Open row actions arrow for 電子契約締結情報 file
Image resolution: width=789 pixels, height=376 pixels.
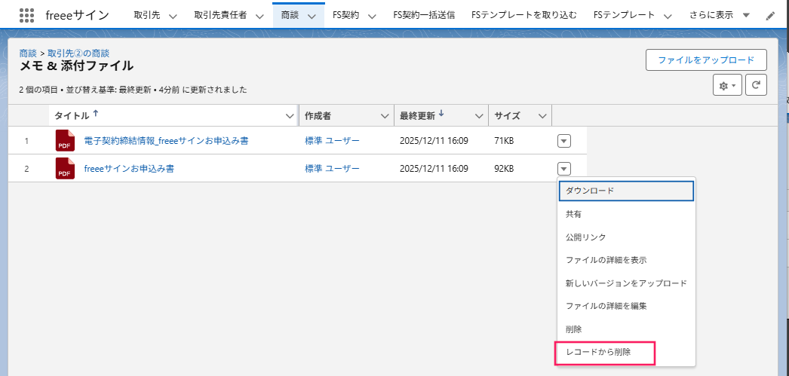(564, 141)
